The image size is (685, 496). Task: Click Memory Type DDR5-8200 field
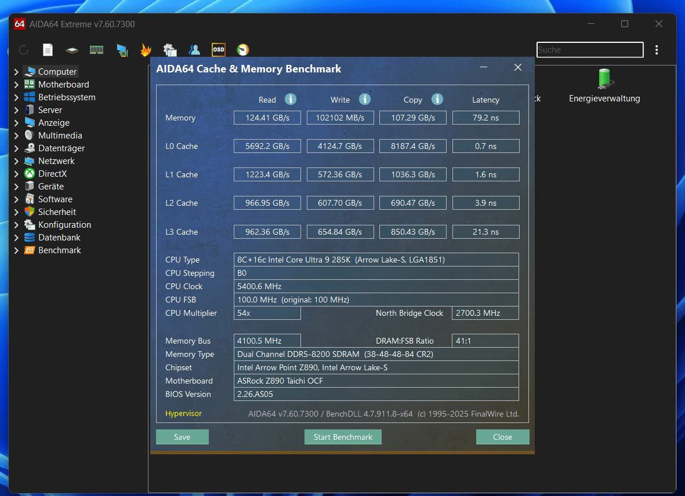[376, 354]
